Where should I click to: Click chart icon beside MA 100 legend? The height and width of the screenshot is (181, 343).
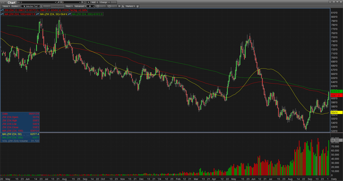pyautogui.click(x=2, y=14)
